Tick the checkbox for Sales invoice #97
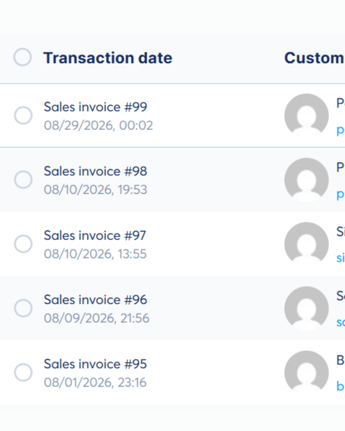 point(23,244)
